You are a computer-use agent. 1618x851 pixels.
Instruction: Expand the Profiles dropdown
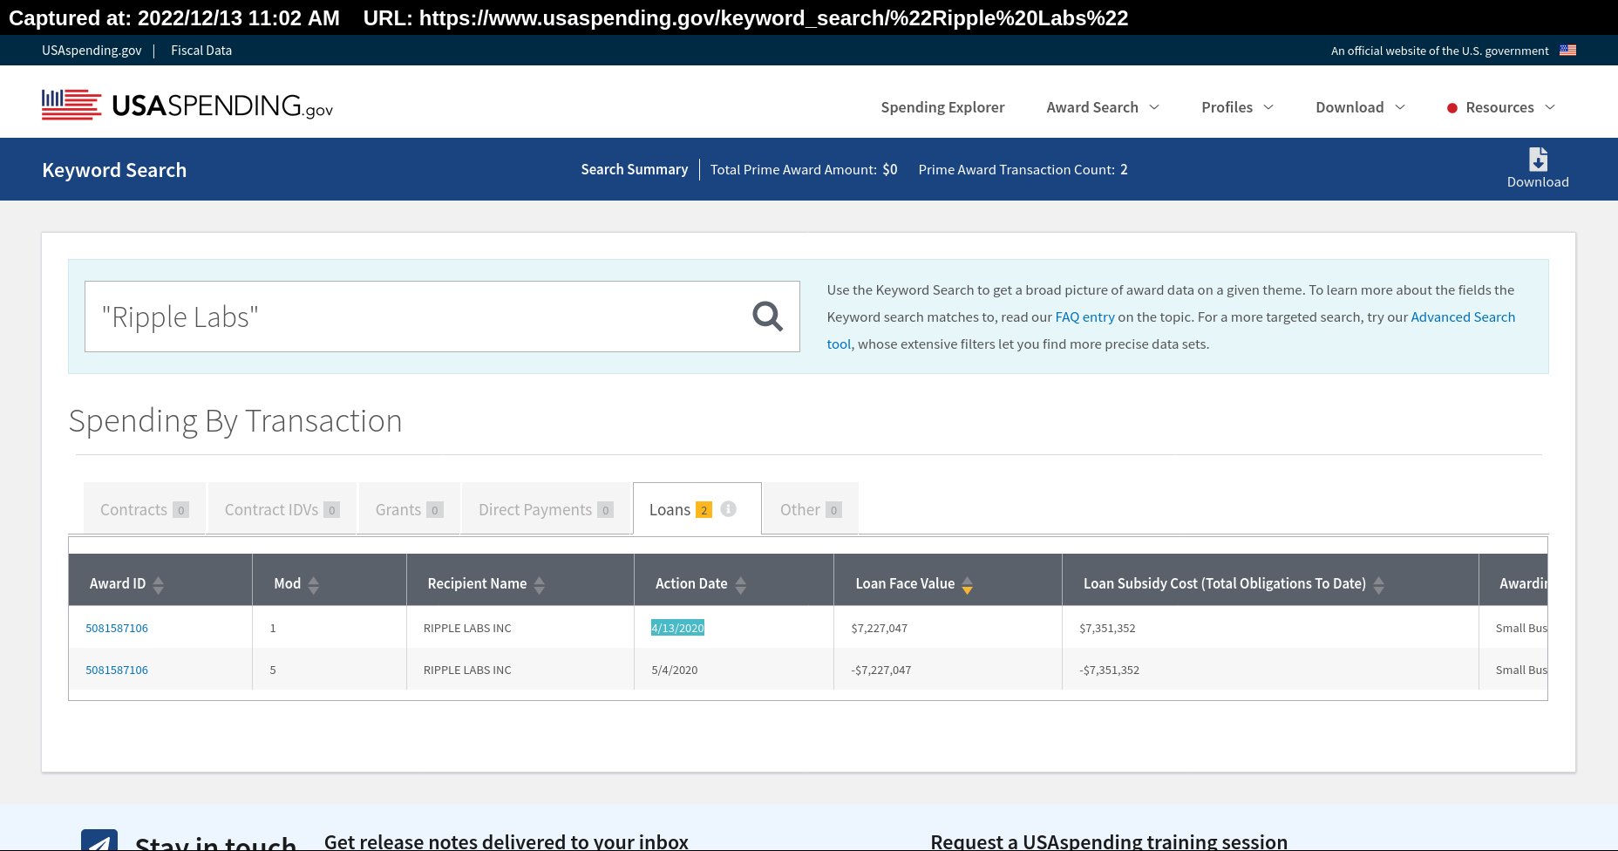(1237, 107)
